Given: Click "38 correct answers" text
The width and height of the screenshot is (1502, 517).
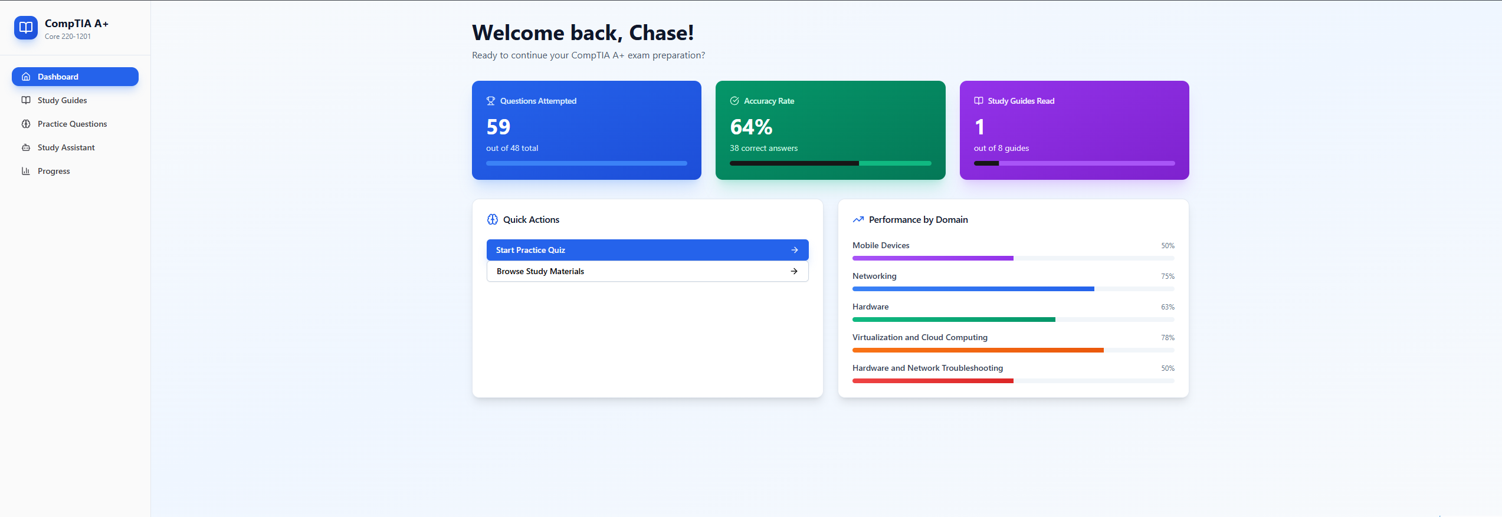Looking at the screenshot, I should pyautogui.click(x=763, y=148).
